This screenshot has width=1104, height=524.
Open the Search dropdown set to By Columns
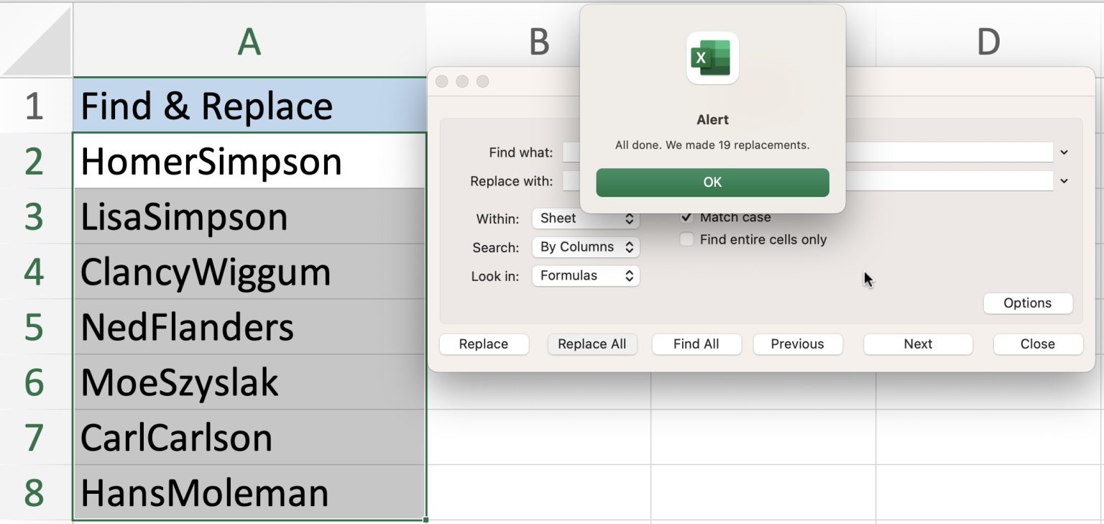point(585,247)
